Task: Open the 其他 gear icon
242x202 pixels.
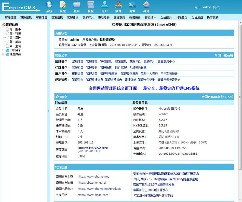Action: click(x=146, y=5)
